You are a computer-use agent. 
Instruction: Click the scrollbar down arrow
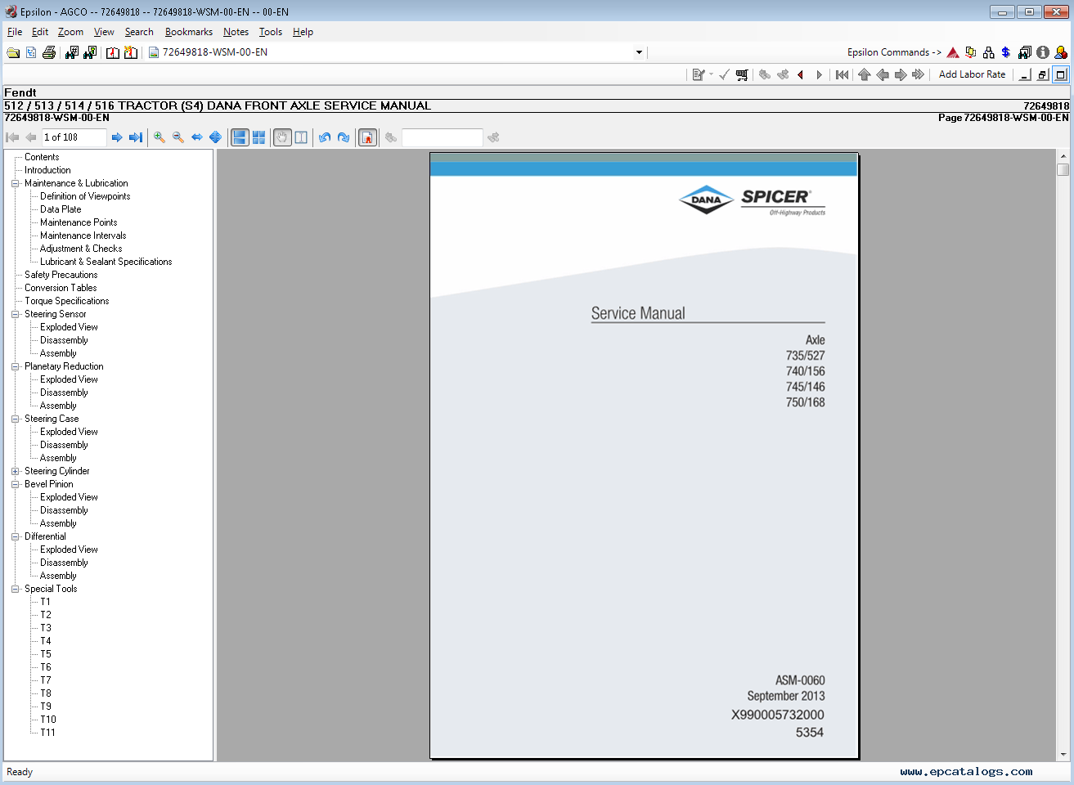tap(1063, 755)
